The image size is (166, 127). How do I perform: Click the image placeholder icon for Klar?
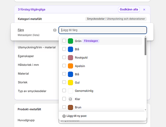71,99
